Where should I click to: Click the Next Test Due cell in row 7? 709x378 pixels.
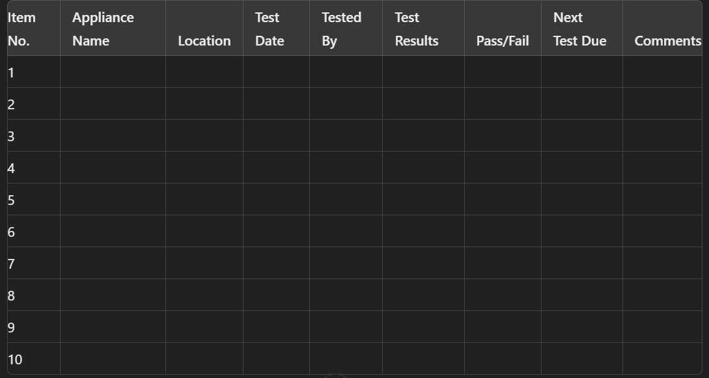coord(581,263)
